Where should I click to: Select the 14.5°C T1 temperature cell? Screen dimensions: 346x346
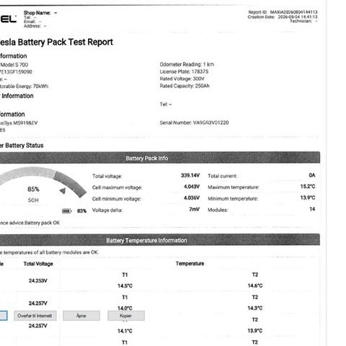point(125,286)
